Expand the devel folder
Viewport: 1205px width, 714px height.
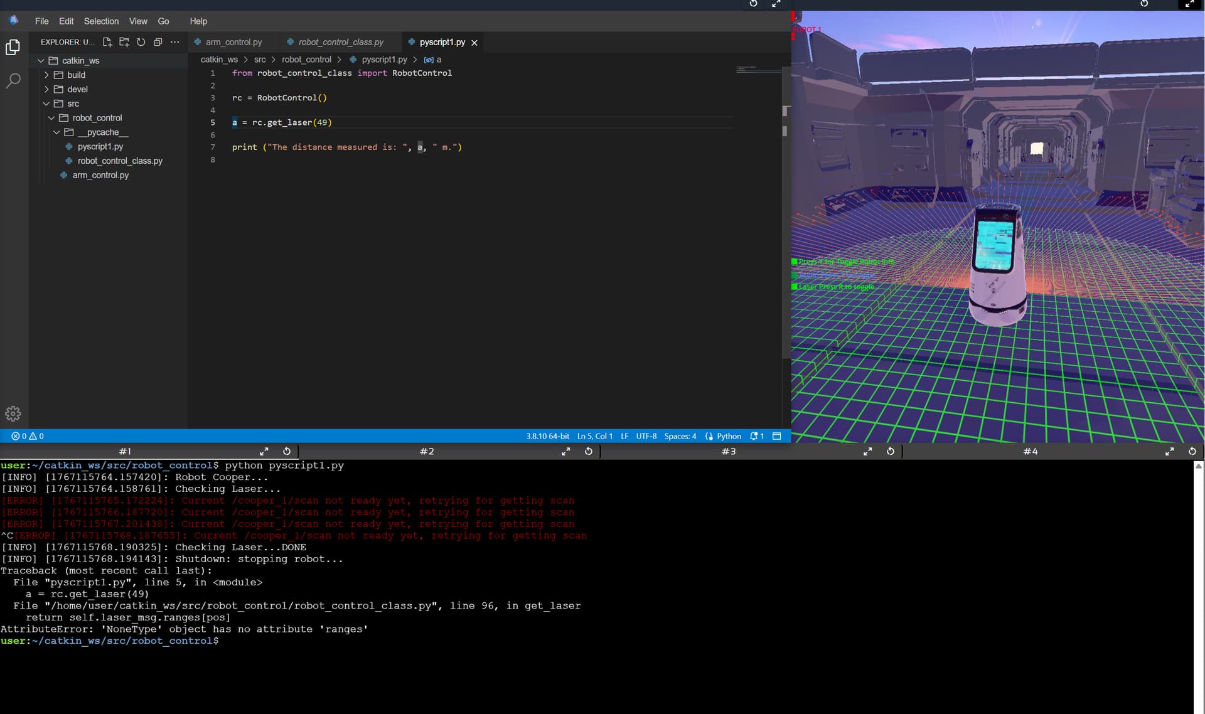coord(77,89)
